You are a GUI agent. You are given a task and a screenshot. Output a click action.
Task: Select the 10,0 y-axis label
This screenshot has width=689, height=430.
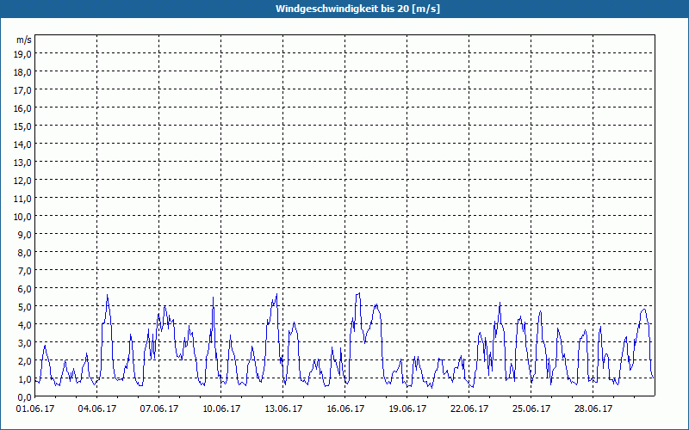(x=23, y=217)
